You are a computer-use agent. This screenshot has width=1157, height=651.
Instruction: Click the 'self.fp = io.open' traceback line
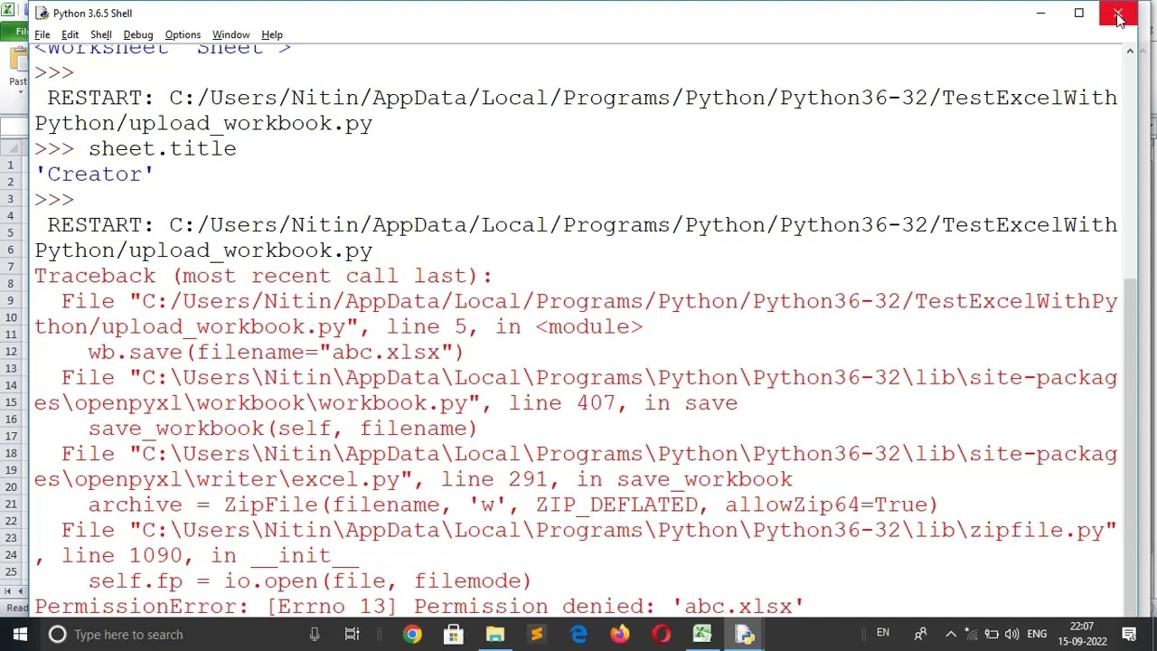click(309, 580)
